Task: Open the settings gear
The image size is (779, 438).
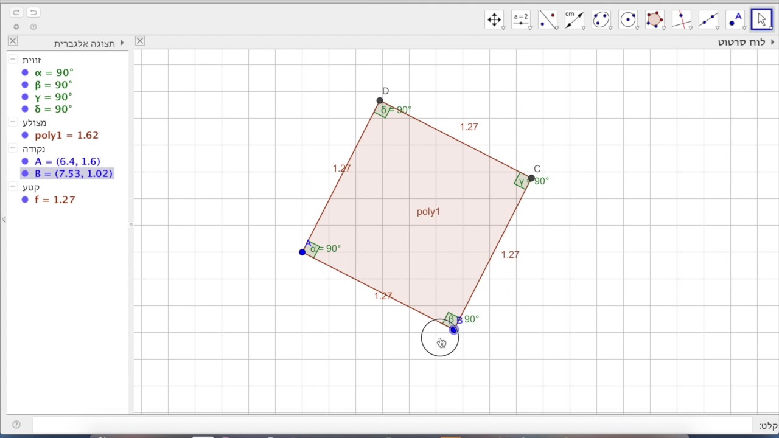Action: pos(16,27)
